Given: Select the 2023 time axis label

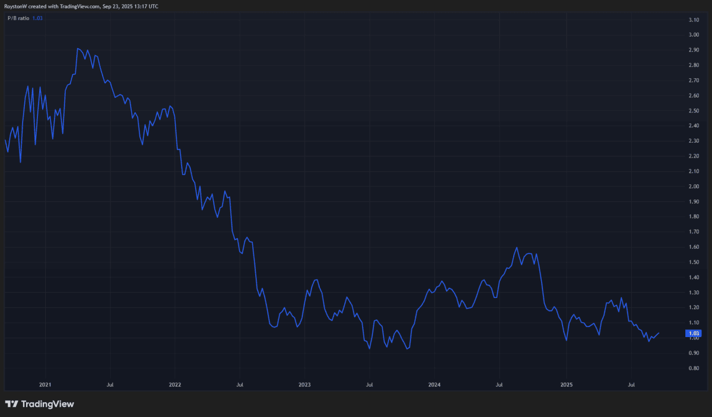Looking at the screenshot, I should tap(304, 384).
